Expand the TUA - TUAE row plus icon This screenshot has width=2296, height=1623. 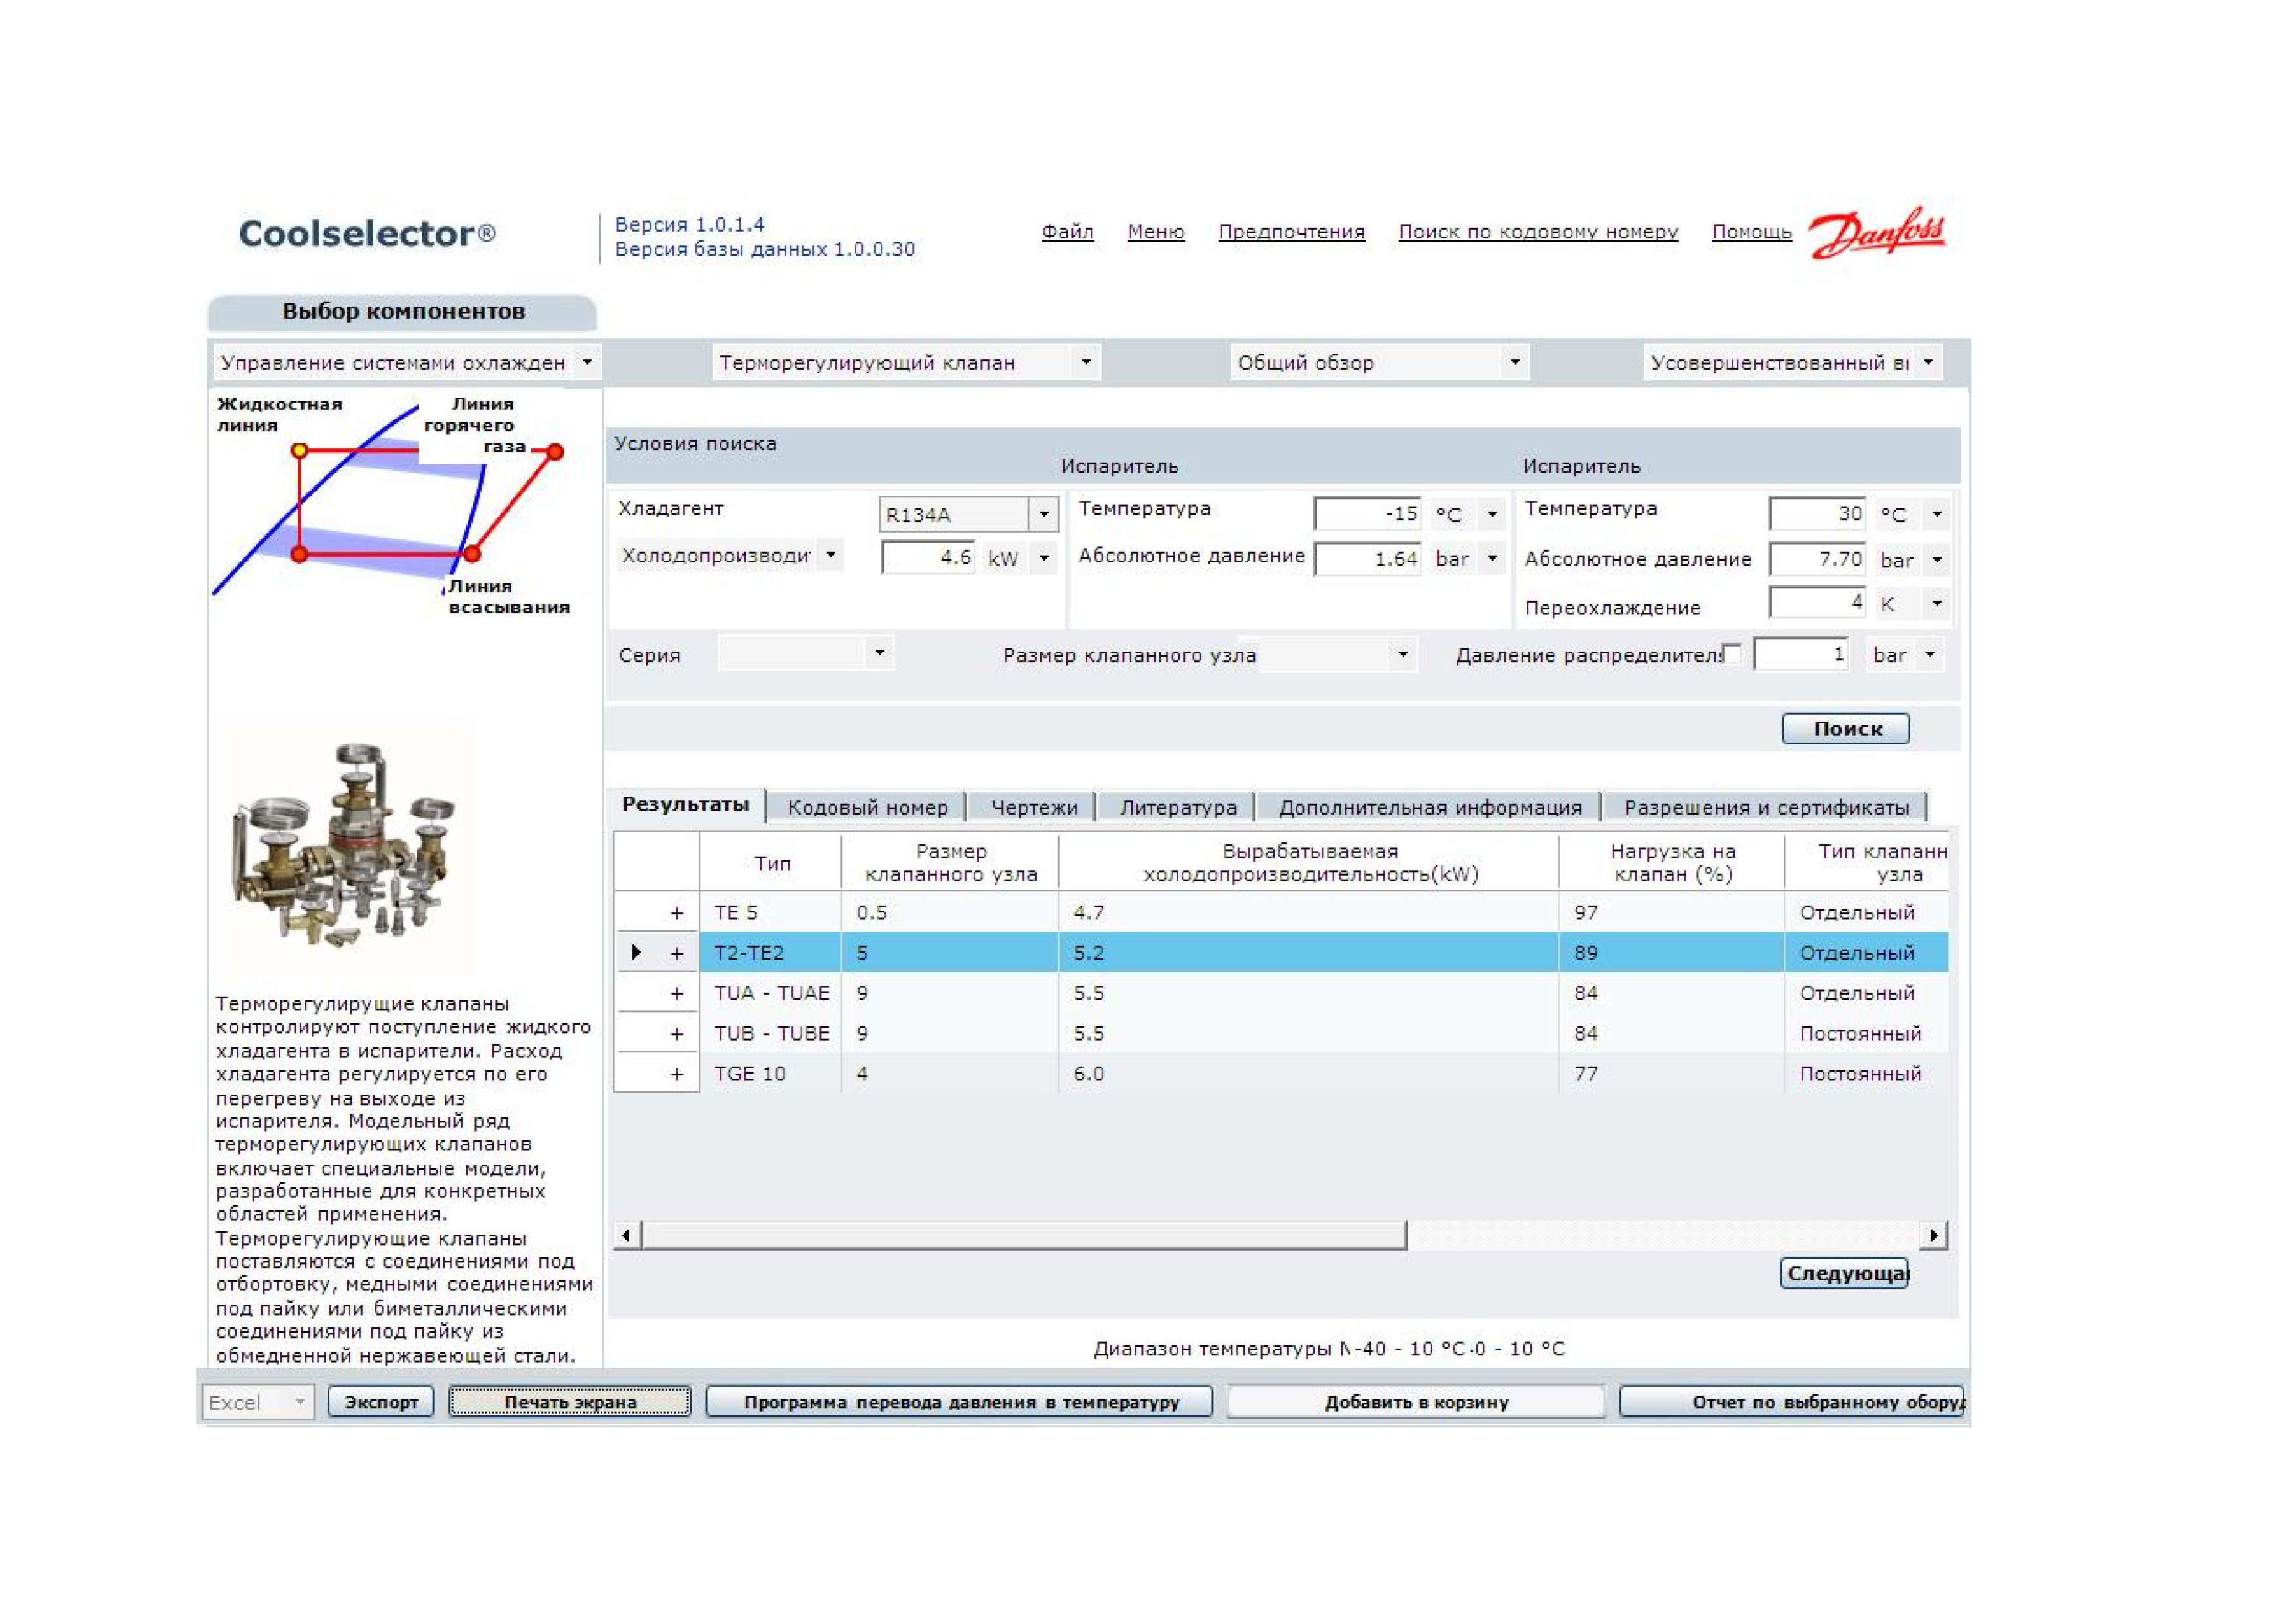pos(677,993)
